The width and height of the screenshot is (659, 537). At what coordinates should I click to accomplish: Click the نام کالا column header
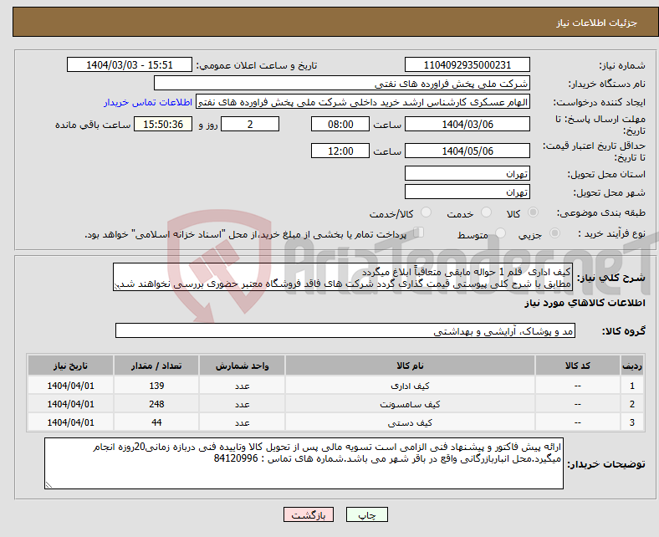pyautogui.click(x=410, y=366)
